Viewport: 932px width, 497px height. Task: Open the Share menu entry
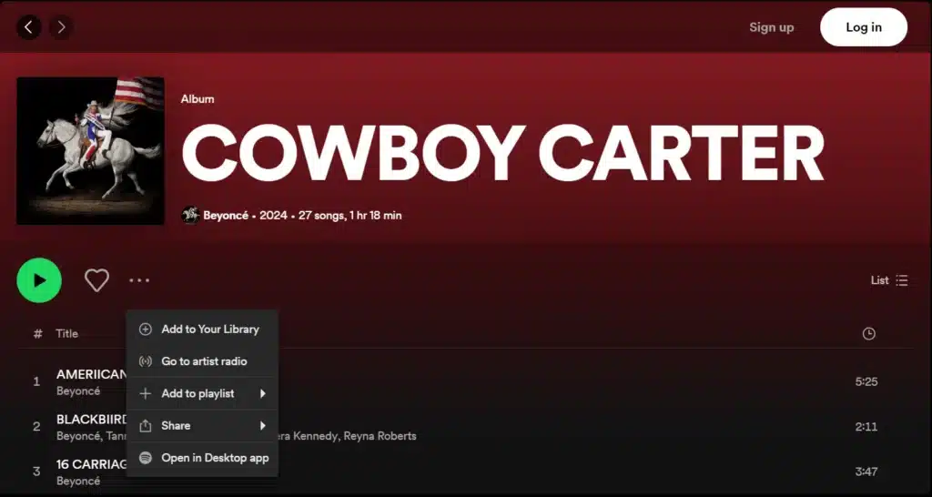[202, 426]
